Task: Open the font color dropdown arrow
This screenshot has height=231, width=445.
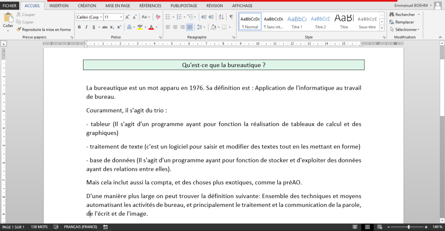Action: pos(156,27)
